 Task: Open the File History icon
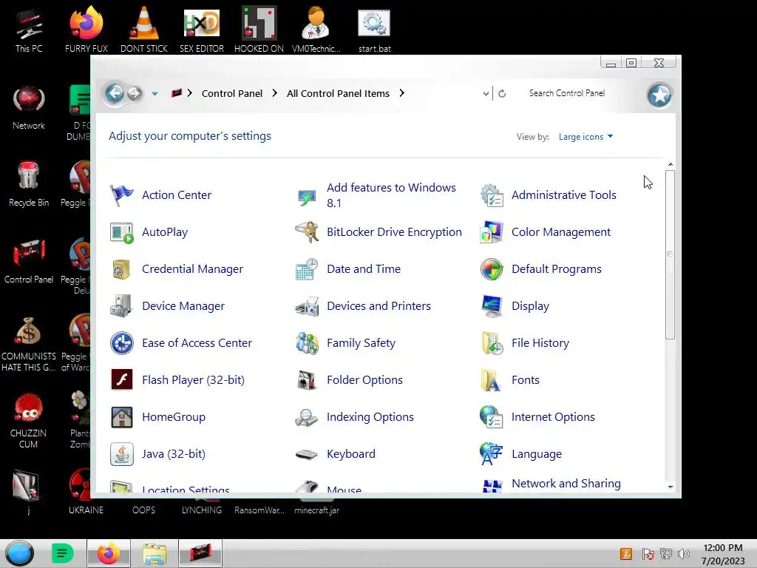492,343
